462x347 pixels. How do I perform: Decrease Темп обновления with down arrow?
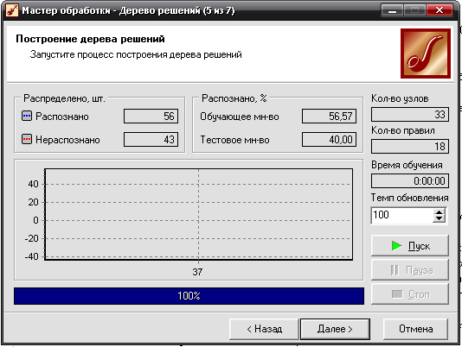point(439,218)
